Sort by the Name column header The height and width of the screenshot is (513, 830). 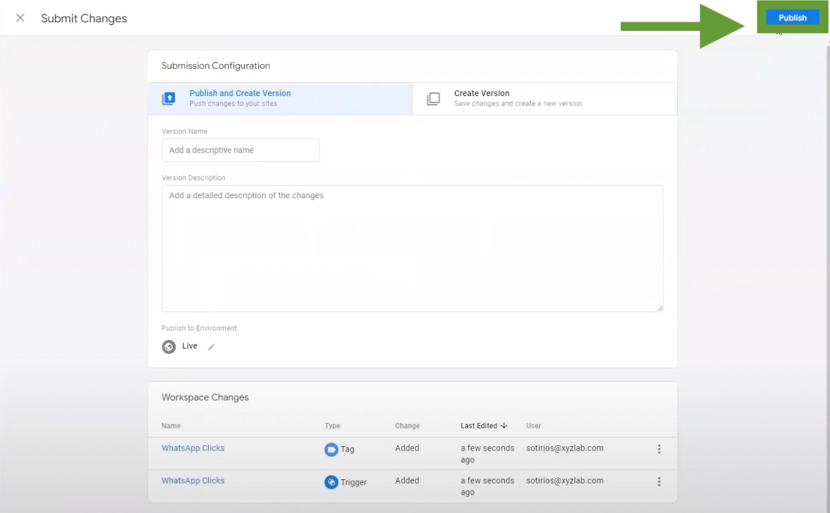[x=171, y=426]
